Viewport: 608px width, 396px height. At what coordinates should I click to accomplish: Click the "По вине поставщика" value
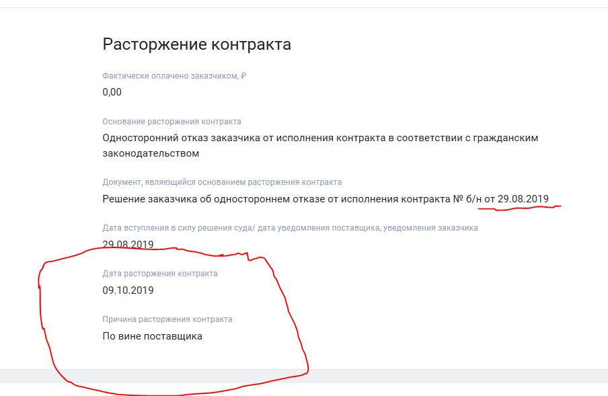click(152, 336)
